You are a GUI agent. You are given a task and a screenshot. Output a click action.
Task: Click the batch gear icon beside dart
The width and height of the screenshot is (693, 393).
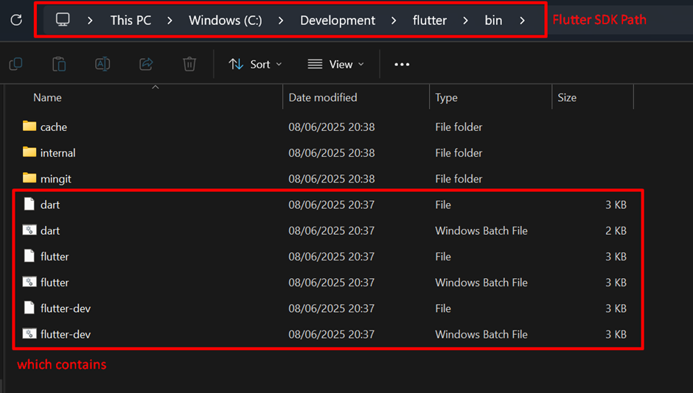pos(29,230)
